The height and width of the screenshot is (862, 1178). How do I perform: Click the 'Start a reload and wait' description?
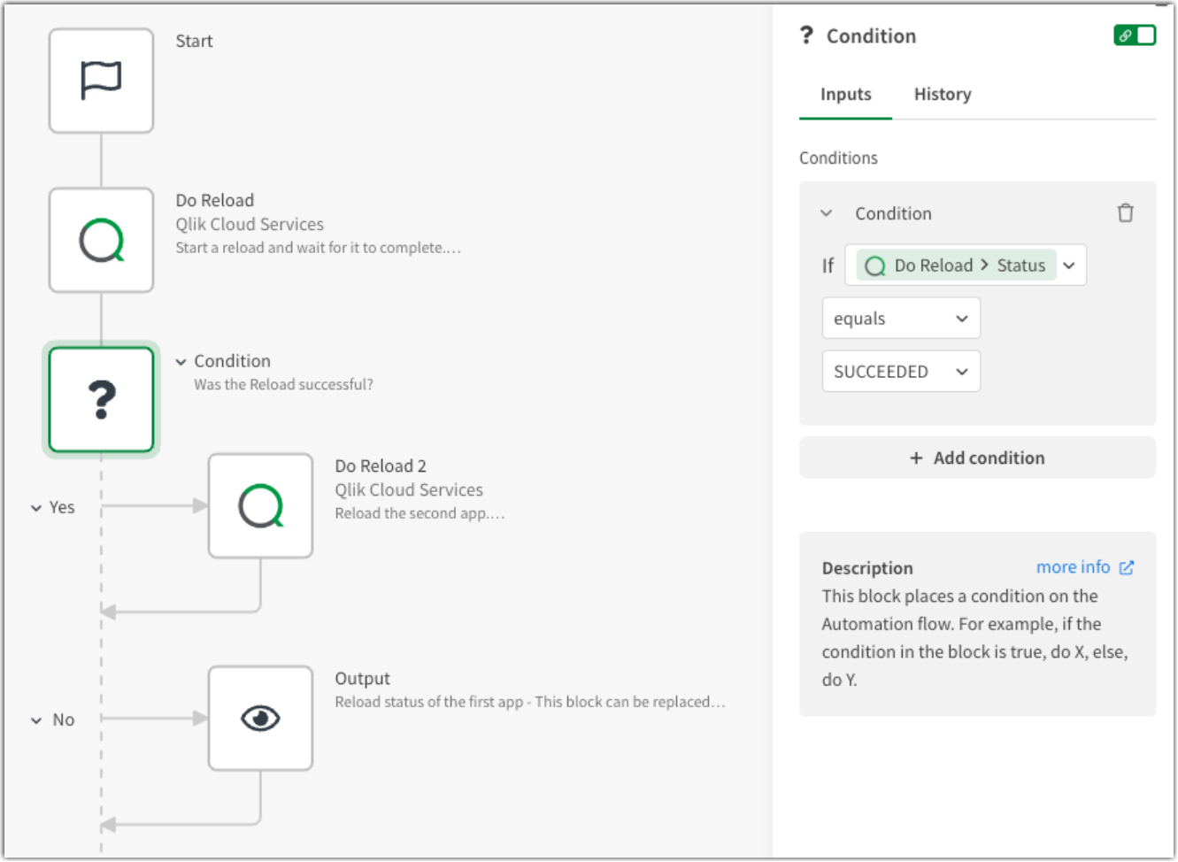click(318, 248)
